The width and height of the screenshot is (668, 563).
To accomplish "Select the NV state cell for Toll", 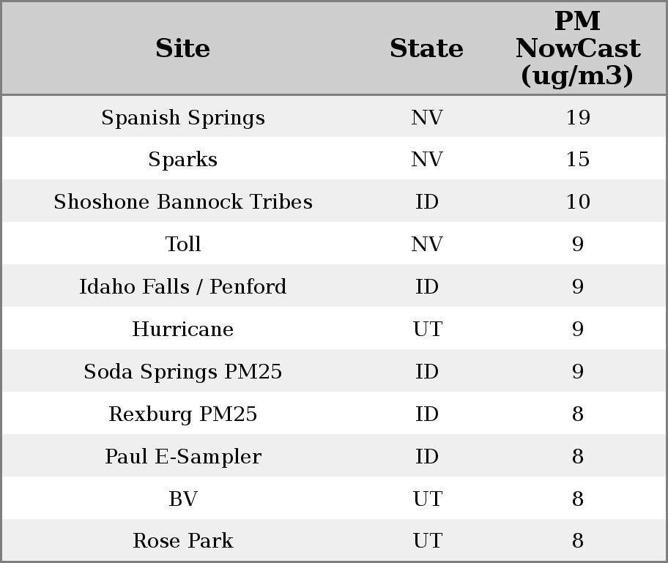I will 427,245.
